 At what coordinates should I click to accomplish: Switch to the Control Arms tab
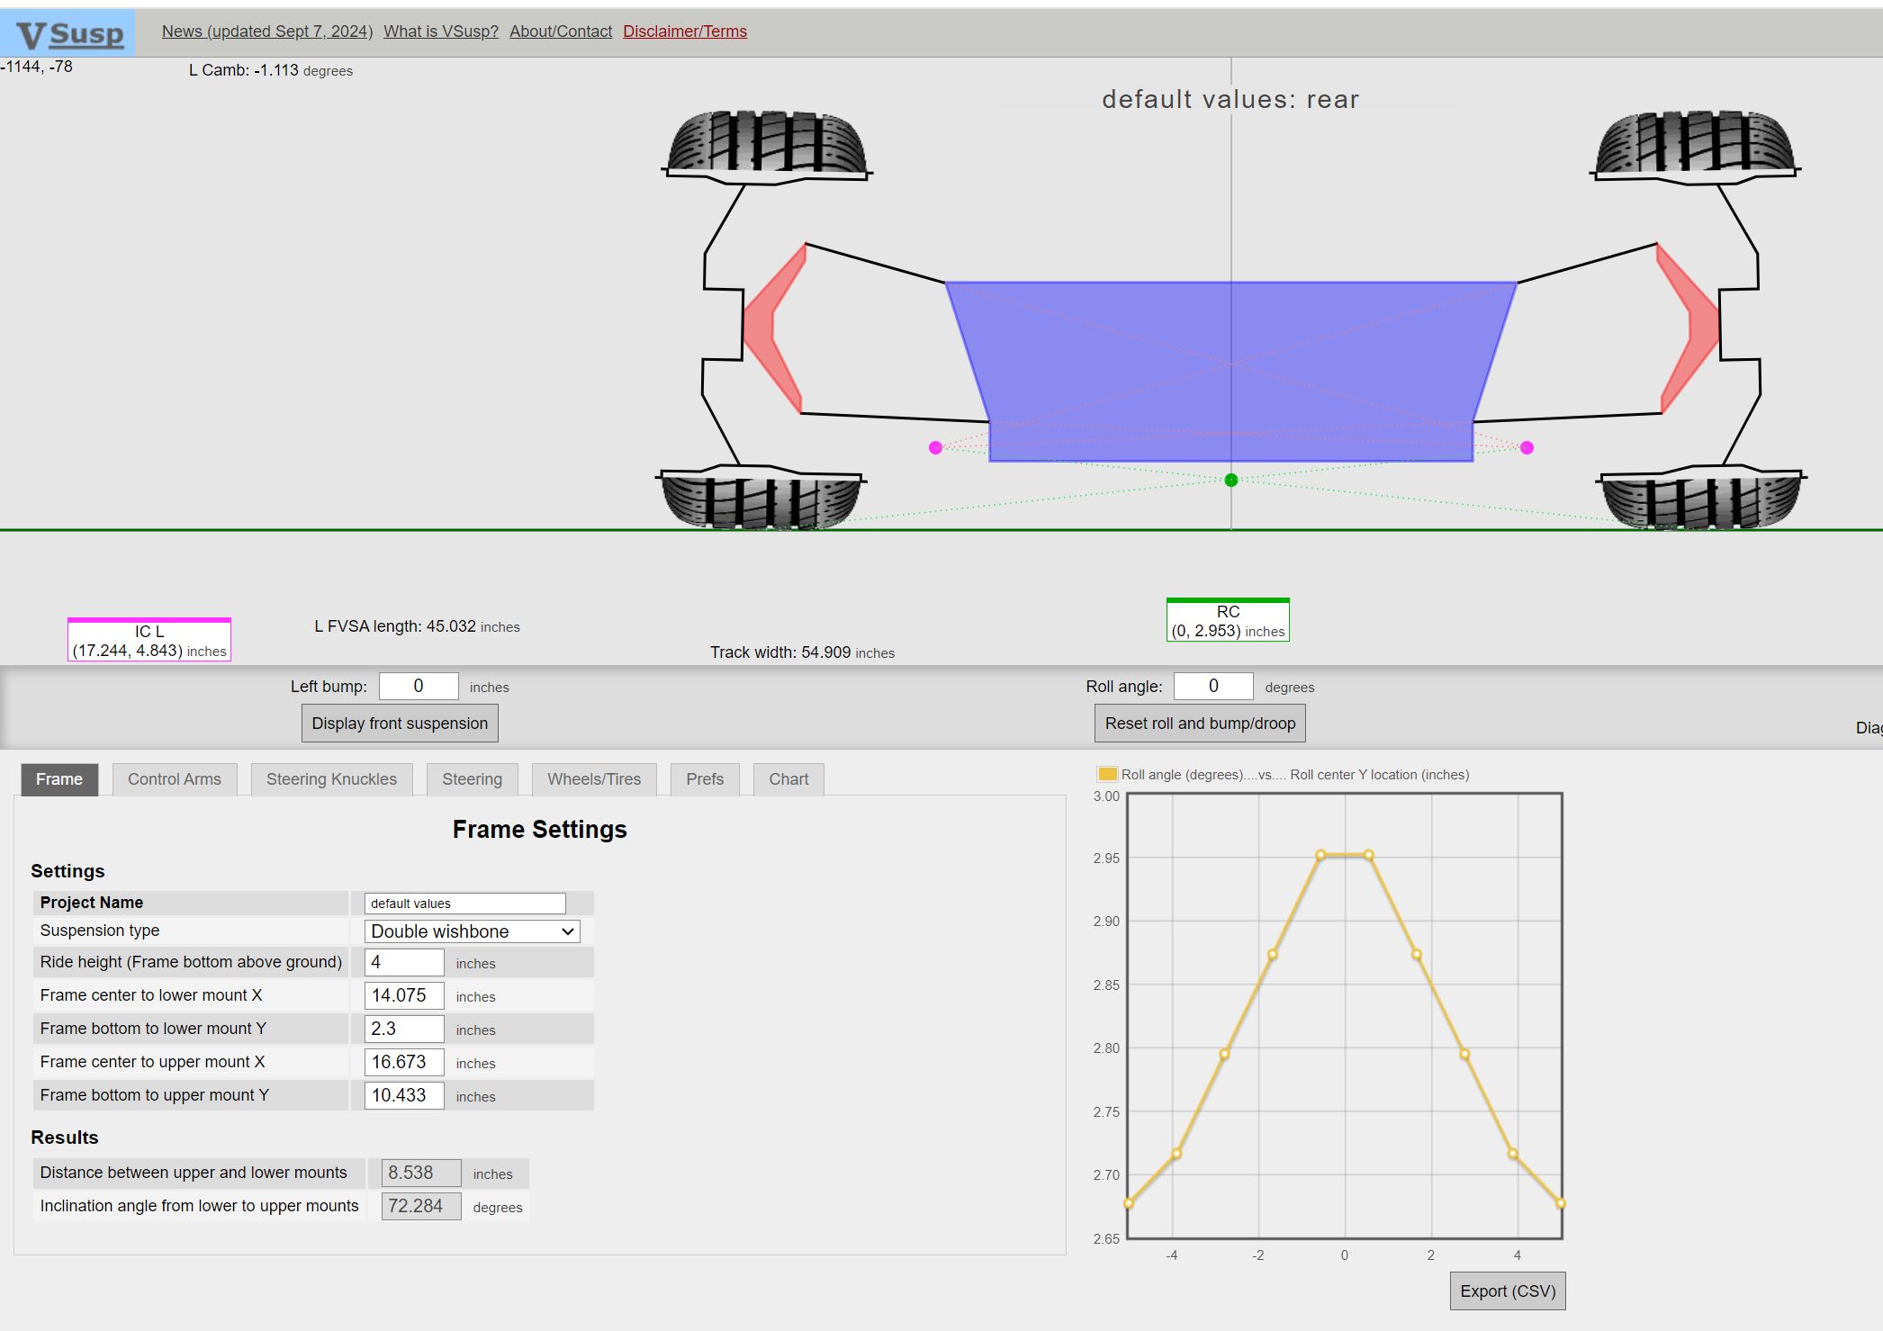174,779
